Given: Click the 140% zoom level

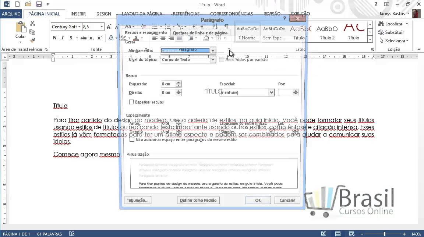Looking at the screenshot, I should pyautogui.click(x=416, y=234).
